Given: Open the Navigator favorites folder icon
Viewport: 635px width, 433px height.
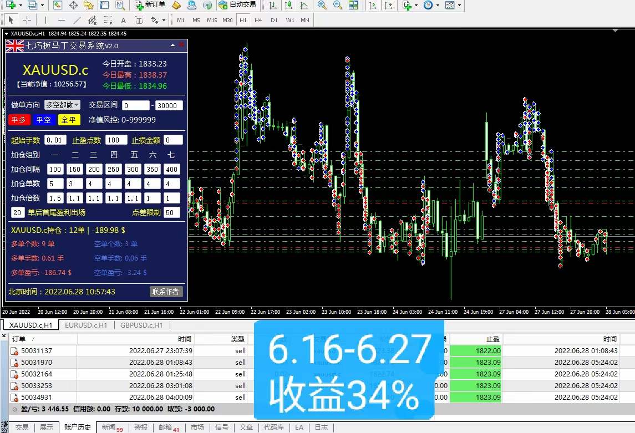Looking at the screenshot, I should click(88, 5).
